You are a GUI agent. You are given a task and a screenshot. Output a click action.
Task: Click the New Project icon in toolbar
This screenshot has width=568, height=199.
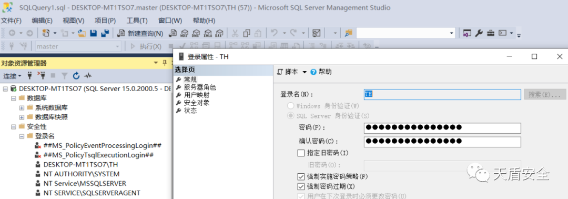tap(46, 33)
